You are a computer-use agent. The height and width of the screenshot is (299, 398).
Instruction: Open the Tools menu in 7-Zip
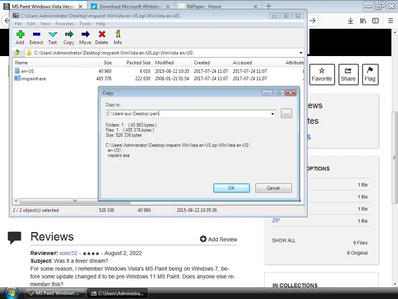(x=85, y=24)
